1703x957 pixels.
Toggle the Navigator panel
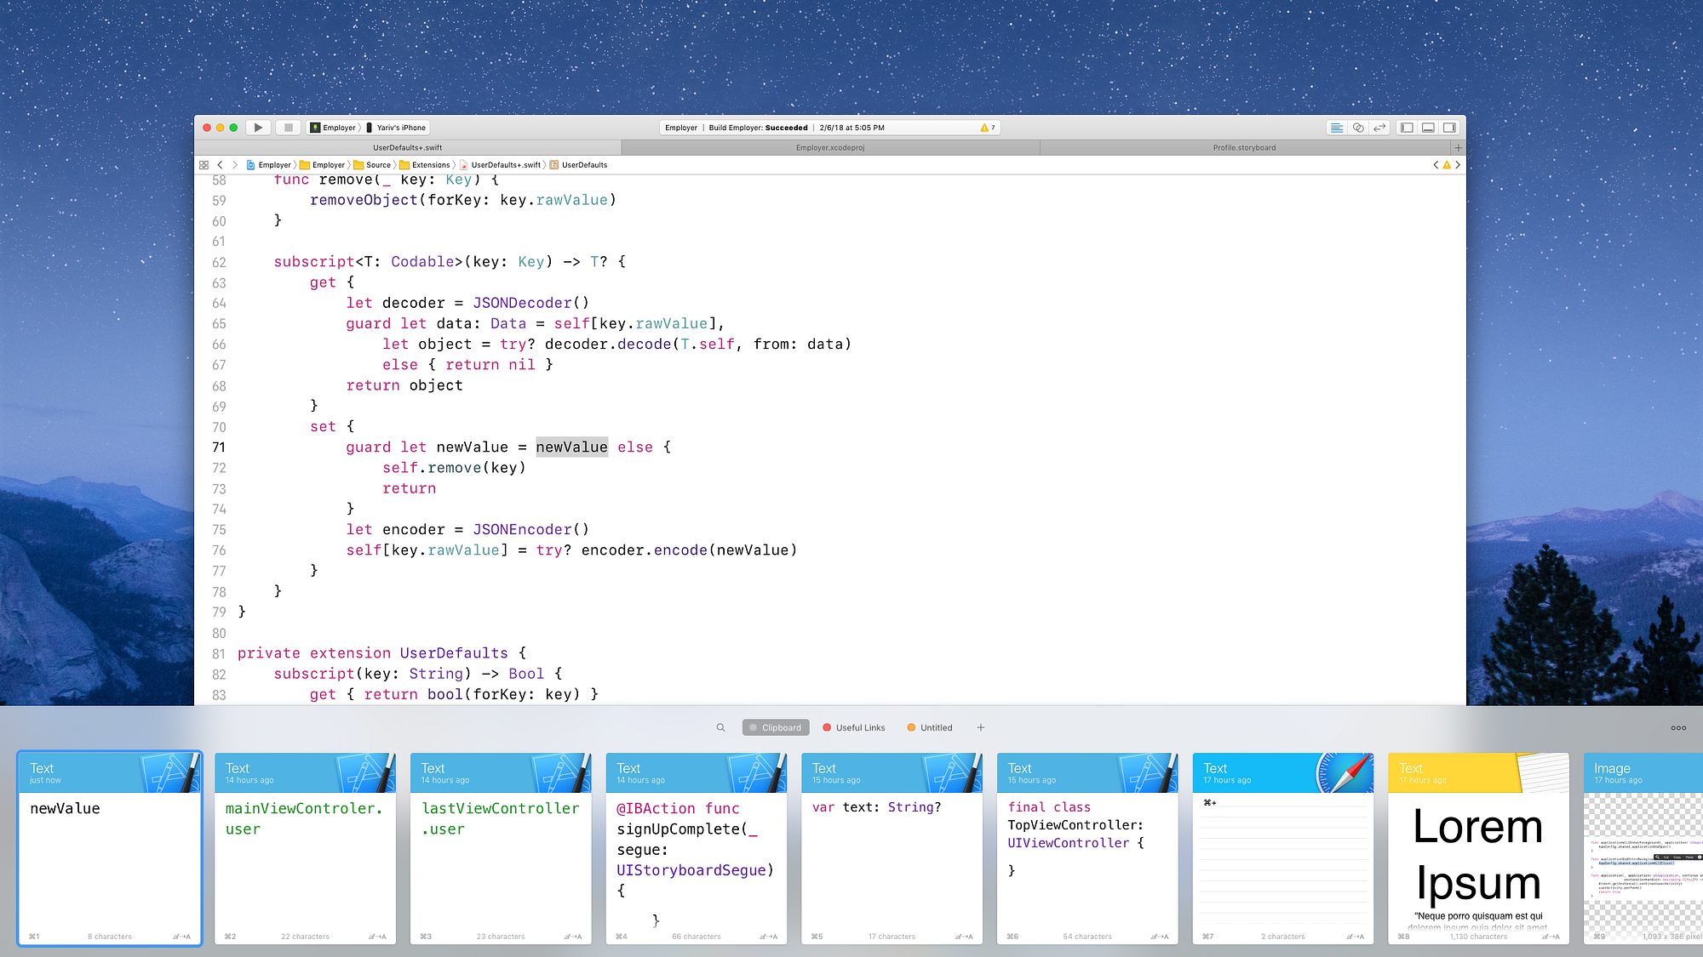point(1407,128)
